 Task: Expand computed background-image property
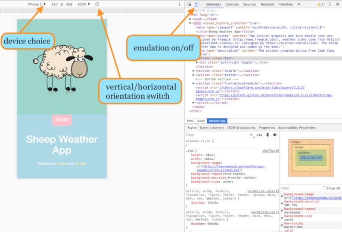coord(282,196)
